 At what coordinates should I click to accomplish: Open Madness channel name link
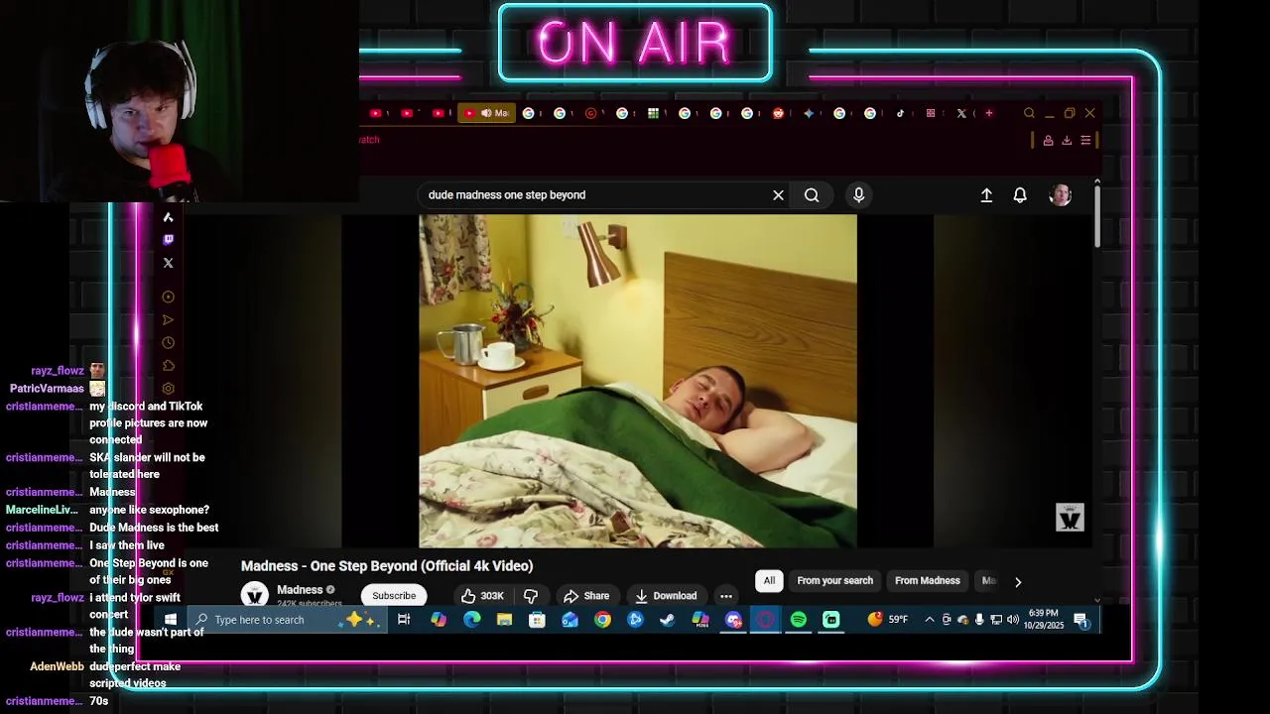300,590
